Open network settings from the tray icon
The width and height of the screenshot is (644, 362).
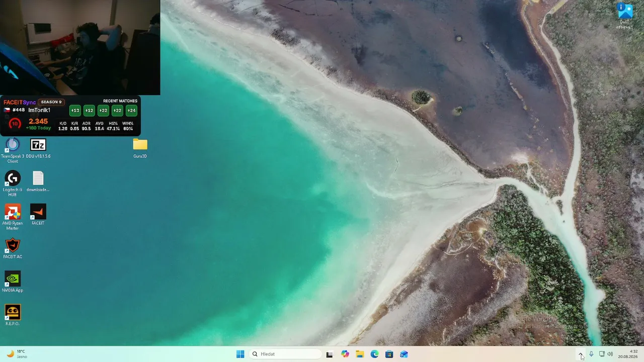pos(602,354)
